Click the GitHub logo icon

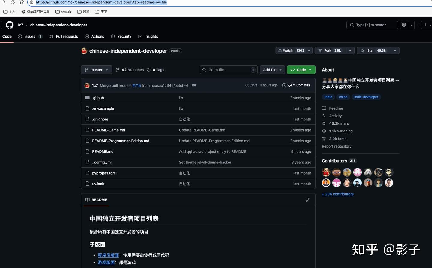click(x=10, y=25)
